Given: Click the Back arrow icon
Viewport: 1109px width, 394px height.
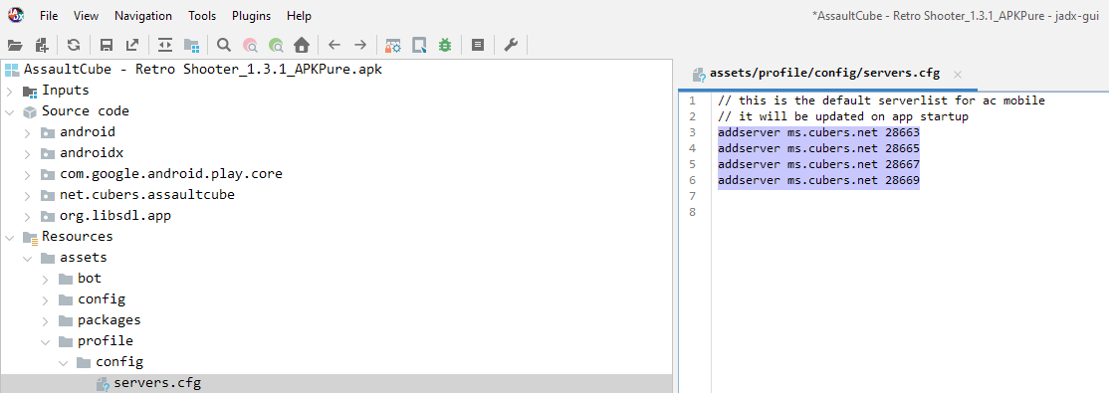Looking at the screenshot, I should pyautogui.click(x=334, y=46).
